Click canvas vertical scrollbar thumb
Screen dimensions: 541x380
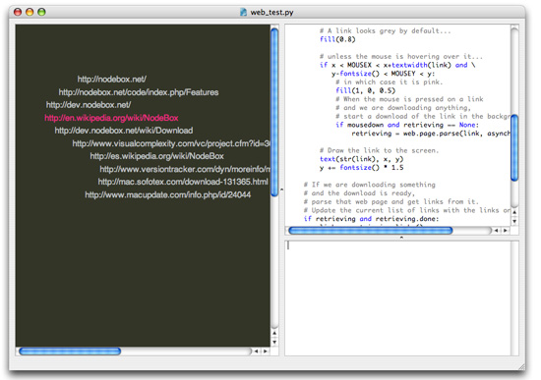(x=274, y=112)
